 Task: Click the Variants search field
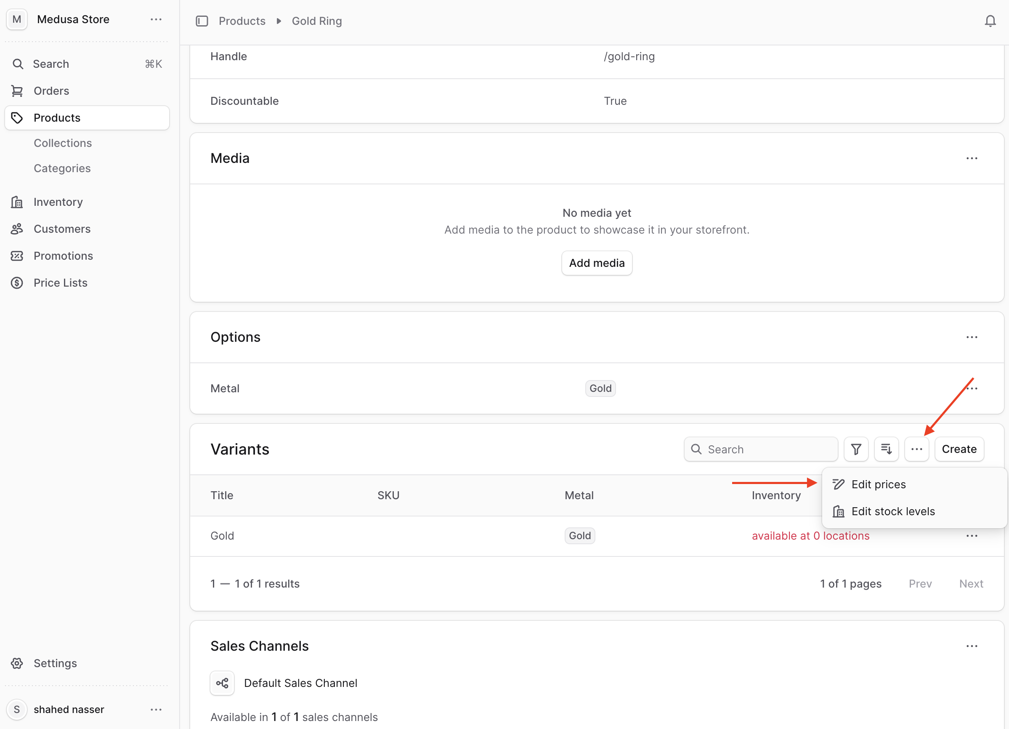pos(761,449)
